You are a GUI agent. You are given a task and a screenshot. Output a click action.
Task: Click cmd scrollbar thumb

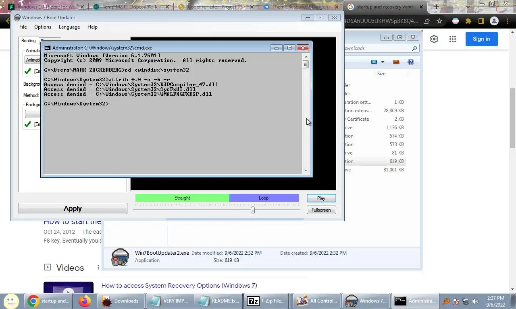(x=306, y=64)
